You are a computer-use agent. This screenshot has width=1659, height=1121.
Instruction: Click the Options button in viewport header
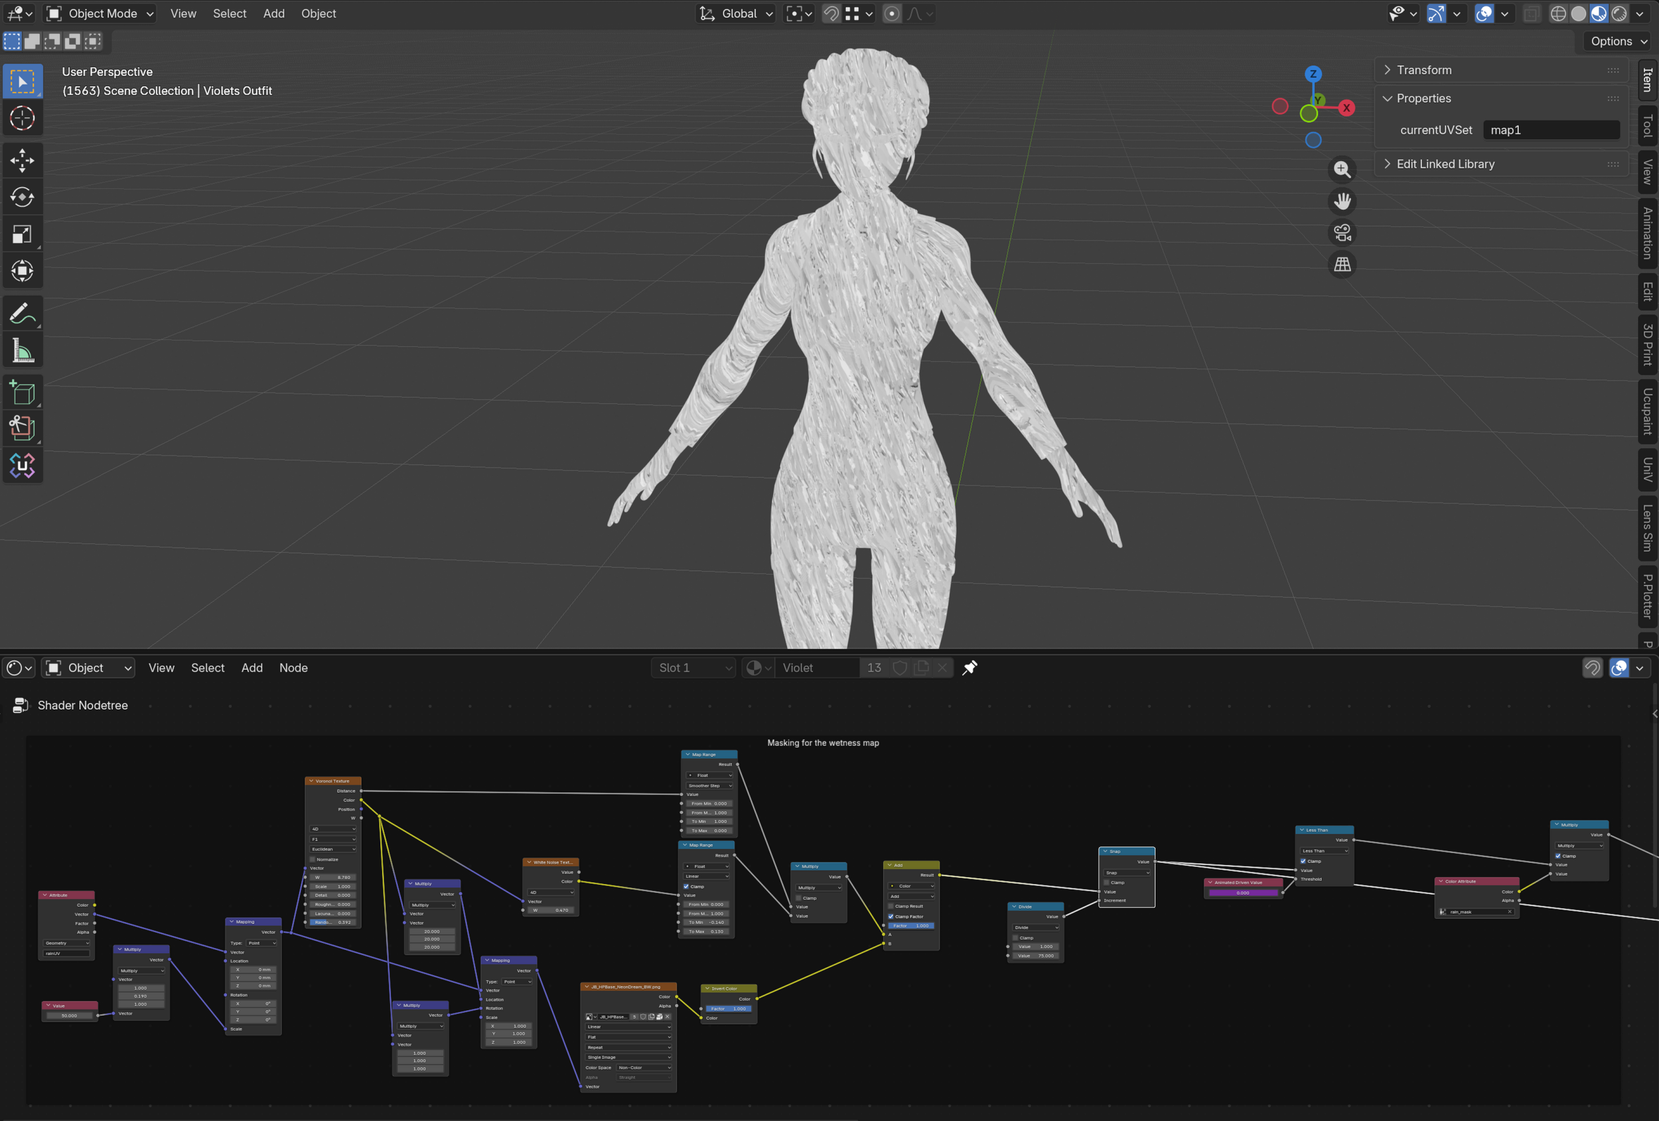pyautogui.click(x=1617, y=41)
